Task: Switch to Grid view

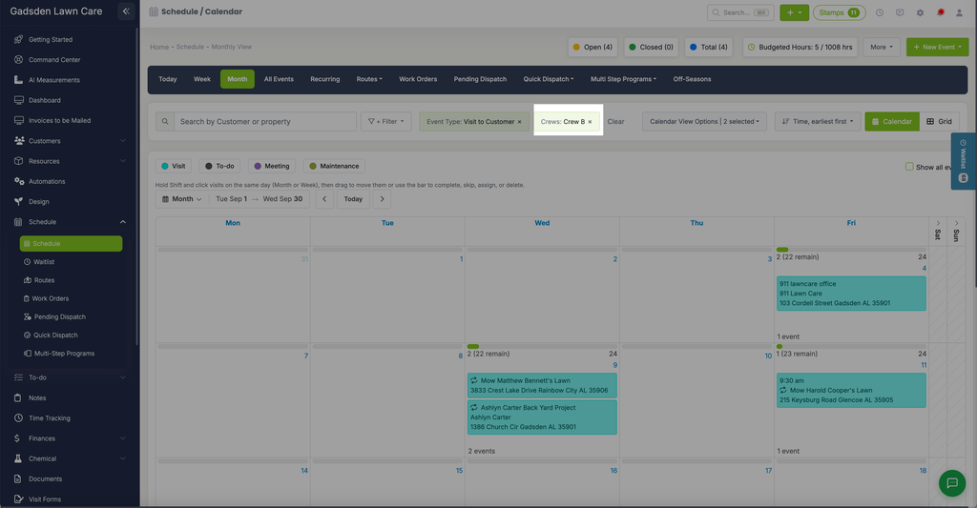Action: click(x=939, y=121)
